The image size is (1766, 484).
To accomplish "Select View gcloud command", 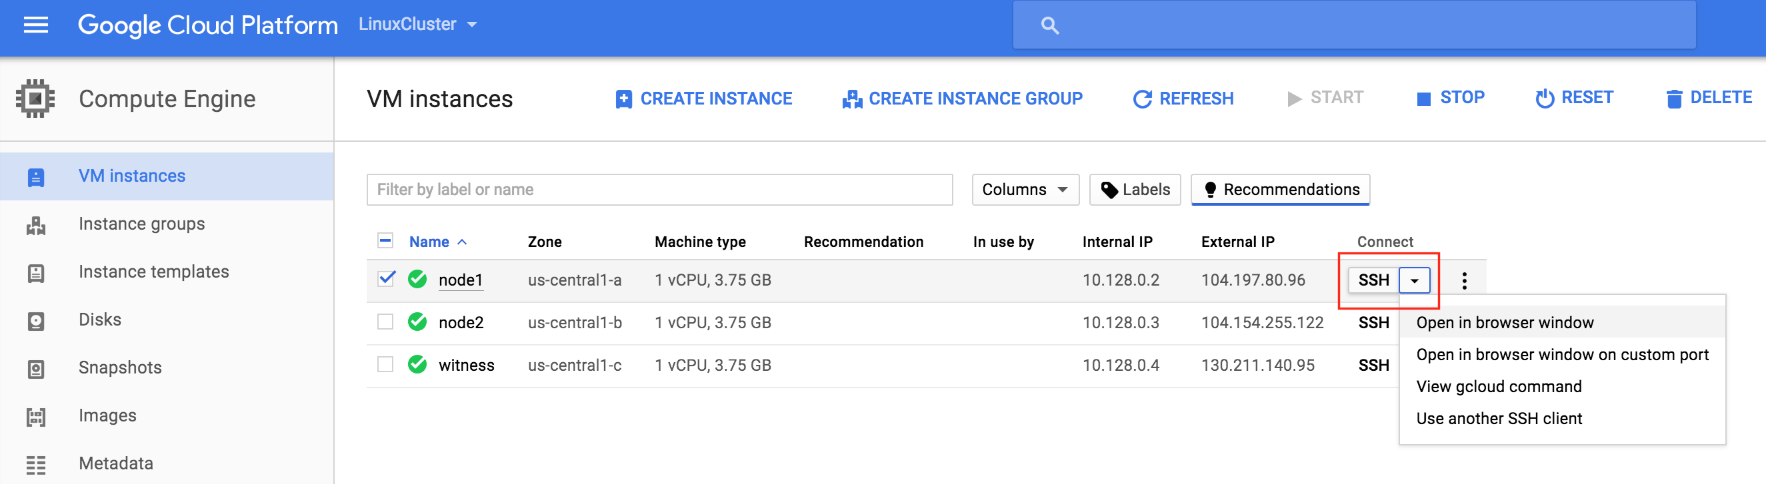I will coord(1562,387).
